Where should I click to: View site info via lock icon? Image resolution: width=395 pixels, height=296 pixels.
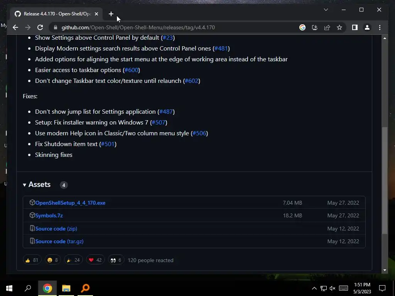tap(56, 27)
